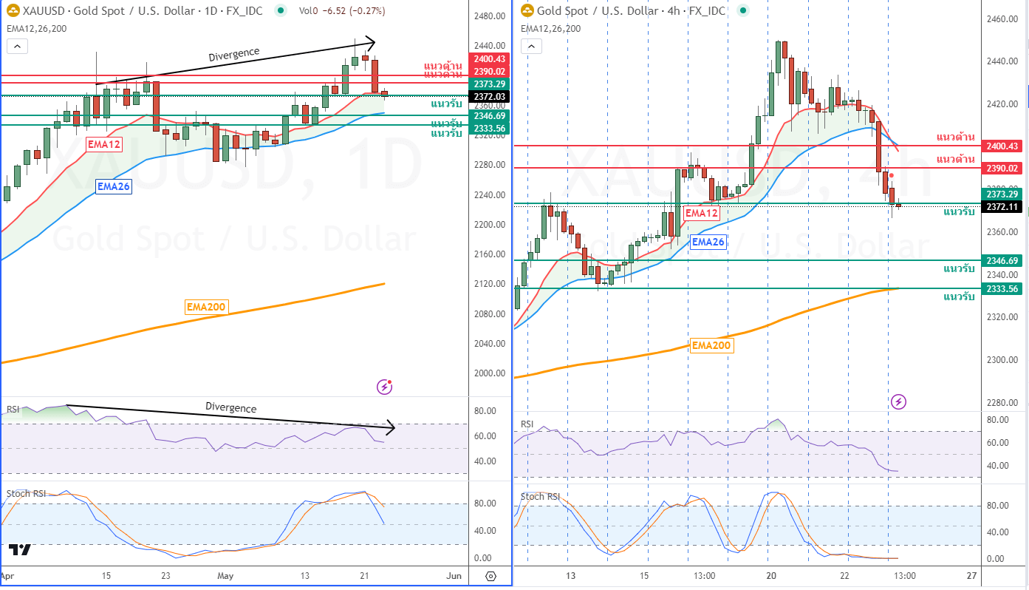This screenshot has height=590, width=1029.
Task: Click the EMA12 line label on 1D chart
Action: (x=103, y=144)
